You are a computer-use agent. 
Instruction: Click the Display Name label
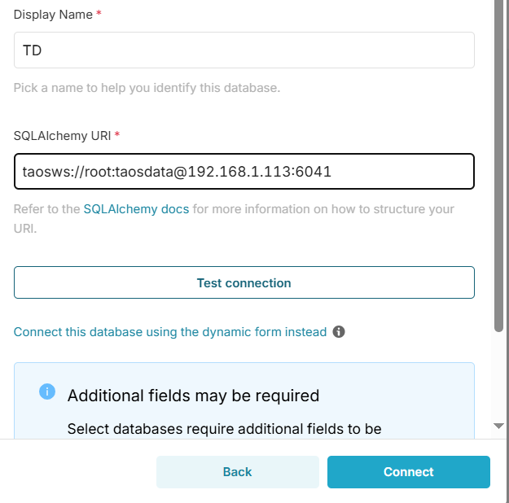coord(53,15)
